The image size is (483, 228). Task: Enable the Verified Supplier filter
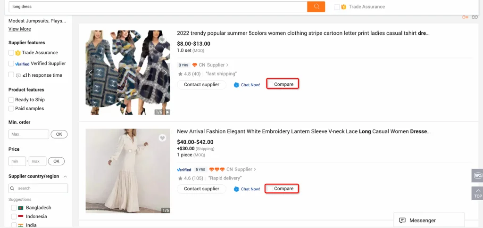11,64
